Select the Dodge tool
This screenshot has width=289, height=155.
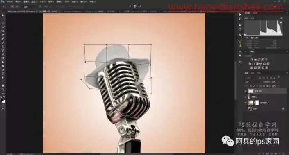(x=3, y=66)
